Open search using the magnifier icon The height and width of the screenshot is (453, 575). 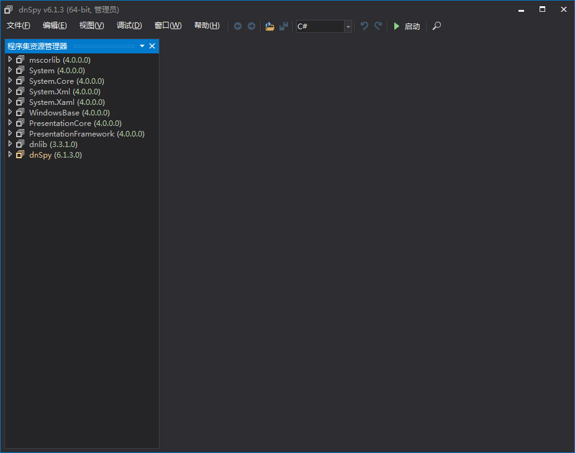point(436,26)
